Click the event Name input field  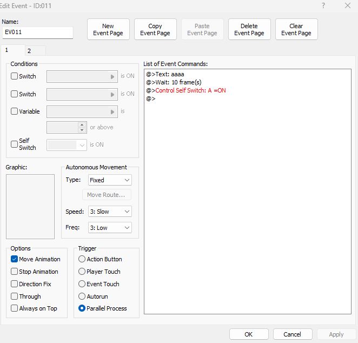(38, 32)
